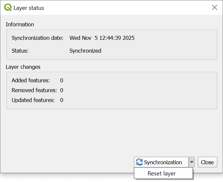Click the Removed features label
This screenshot has height=182, width=223.
coord(34,90)
